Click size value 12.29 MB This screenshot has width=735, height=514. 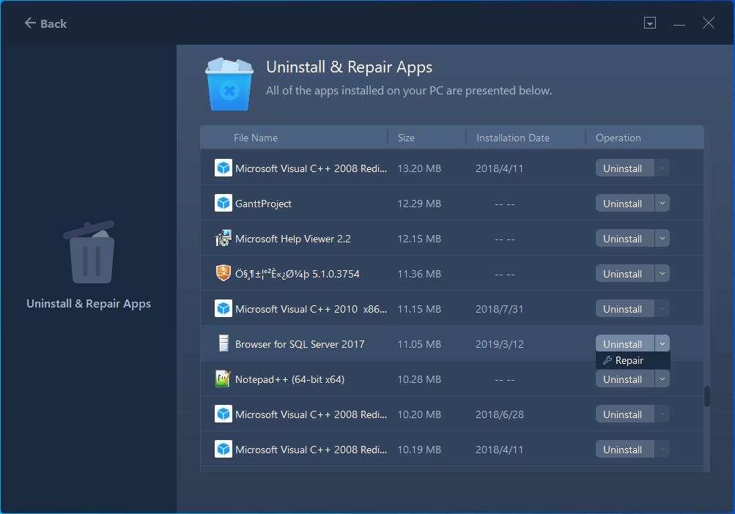coord(419,204)
